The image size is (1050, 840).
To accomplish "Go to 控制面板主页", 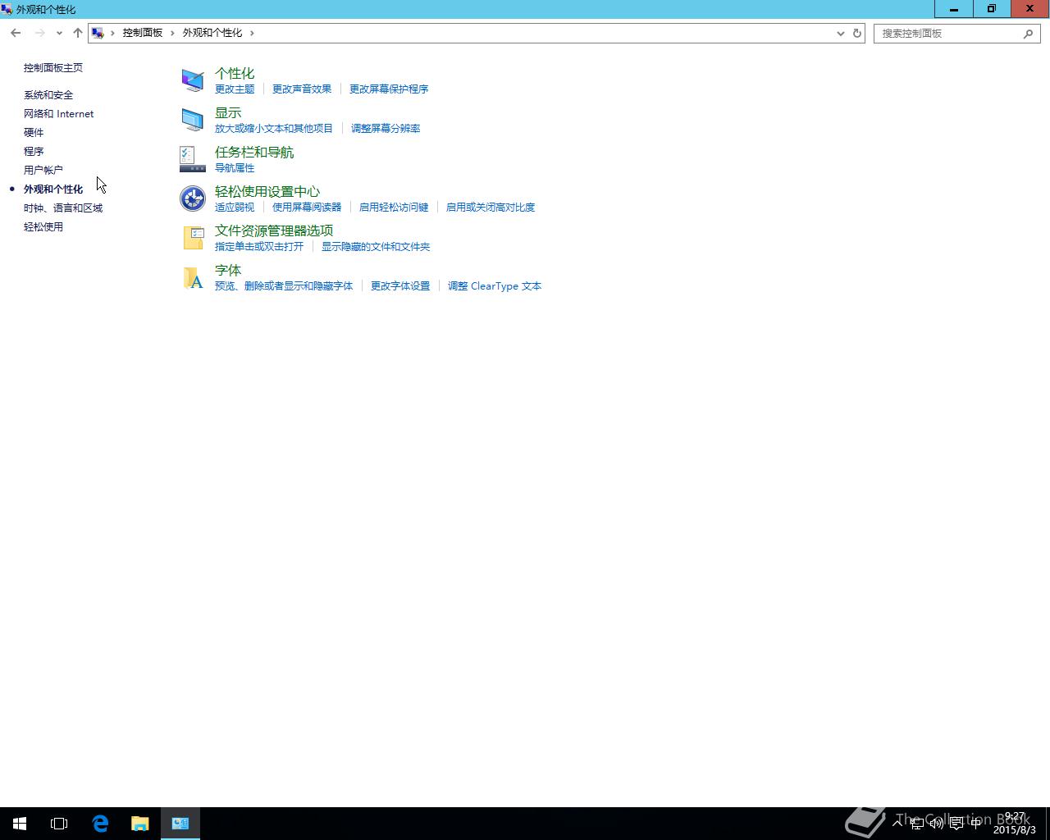I will [53, 68].
